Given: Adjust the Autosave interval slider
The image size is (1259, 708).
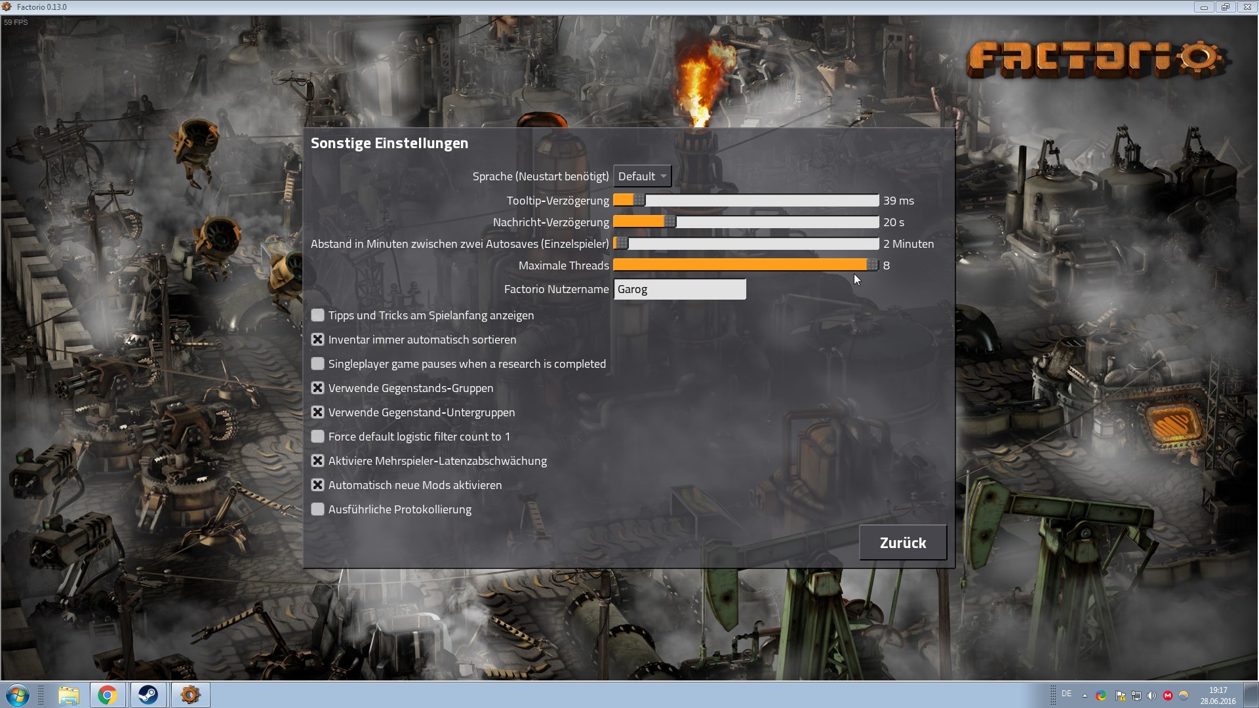Looking at the screenshot, I should click(x=746, y=244).
